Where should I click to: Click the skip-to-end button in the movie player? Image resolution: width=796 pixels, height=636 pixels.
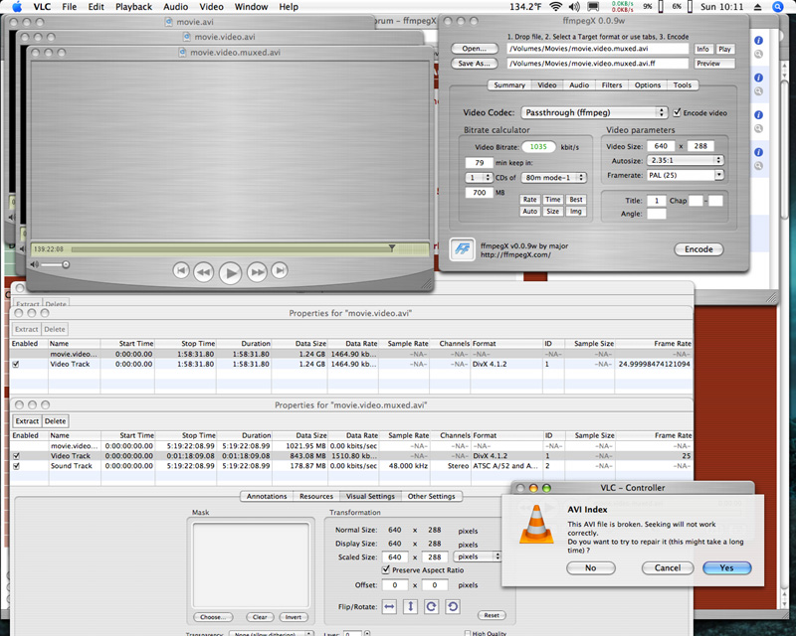tap(280, 270)
